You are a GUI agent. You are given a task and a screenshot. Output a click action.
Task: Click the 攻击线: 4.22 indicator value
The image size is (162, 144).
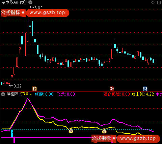coord(143,94)
